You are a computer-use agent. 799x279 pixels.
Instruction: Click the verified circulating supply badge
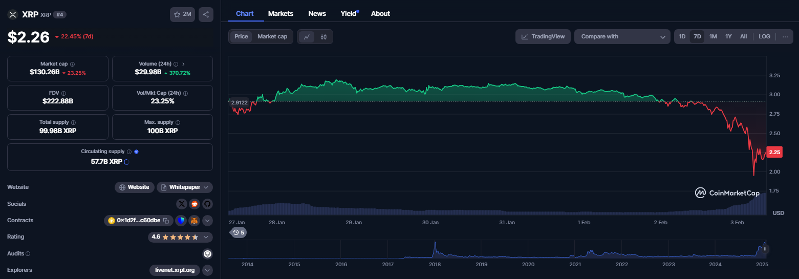[x=136, y=152]
